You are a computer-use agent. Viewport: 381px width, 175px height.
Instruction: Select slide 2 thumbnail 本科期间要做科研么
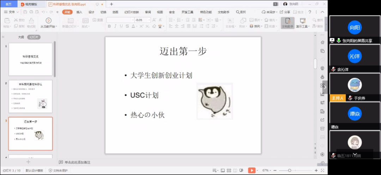[31, 96]
